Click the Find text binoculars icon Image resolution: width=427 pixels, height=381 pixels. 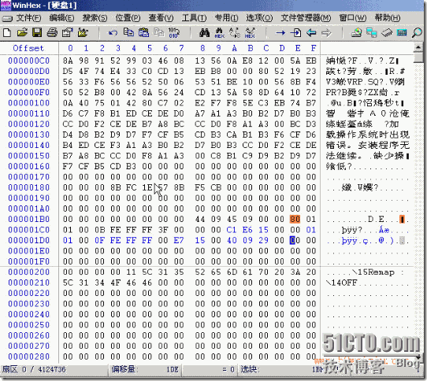click(x=204, y=33)
